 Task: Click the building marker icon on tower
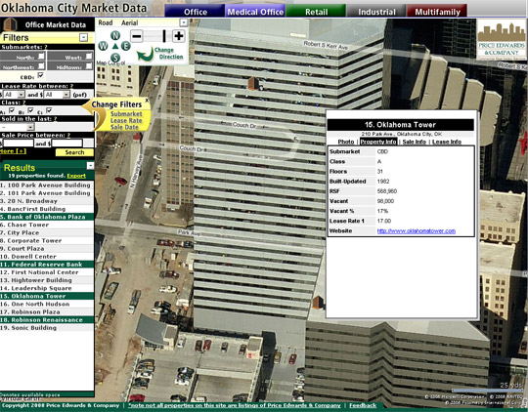click(253, 83)
